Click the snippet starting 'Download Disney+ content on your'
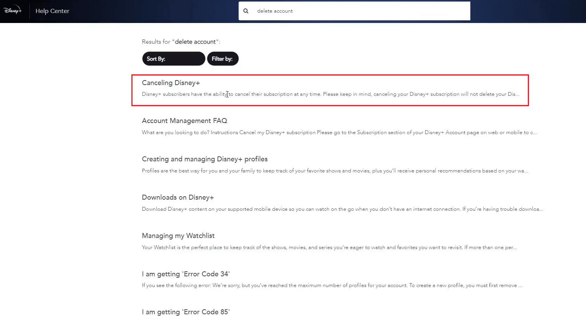The width and height of the screenshot is (586, 320). pos(343,209)
